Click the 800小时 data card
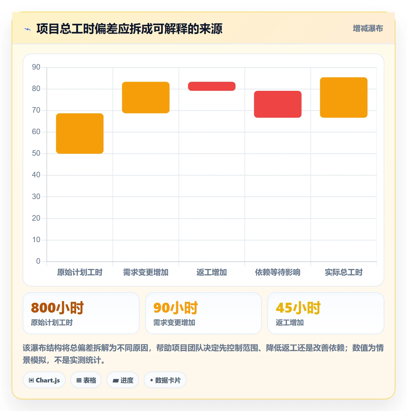Screen dimensions: 407x411 pyautogui.click(x=81, y=313)
